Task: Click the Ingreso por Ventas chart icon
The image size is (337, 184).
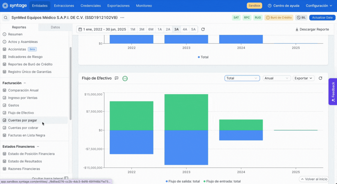Action: 4,98
